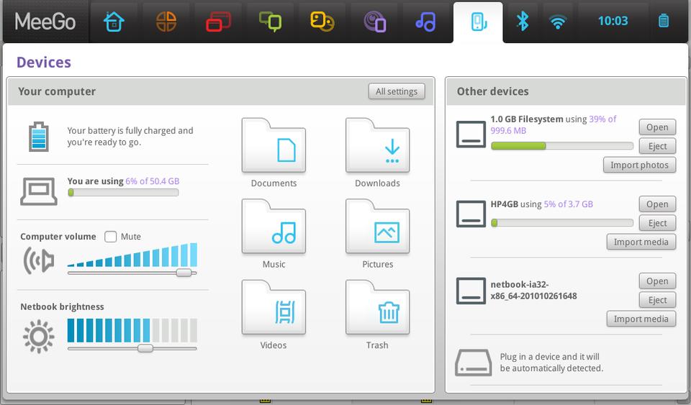This screenshot has height=405, width=691.
Task: Adjust the Computer volume slider
Action: pyautogui.click(x=184, y=273)
